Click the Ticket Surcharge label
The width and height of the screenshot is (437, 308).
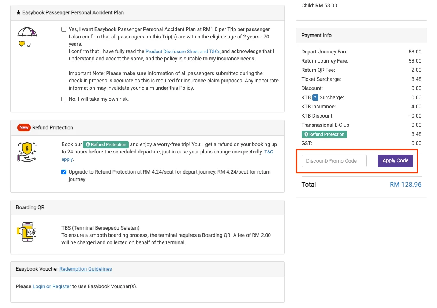pyautogui.click(x=321, y=79)
